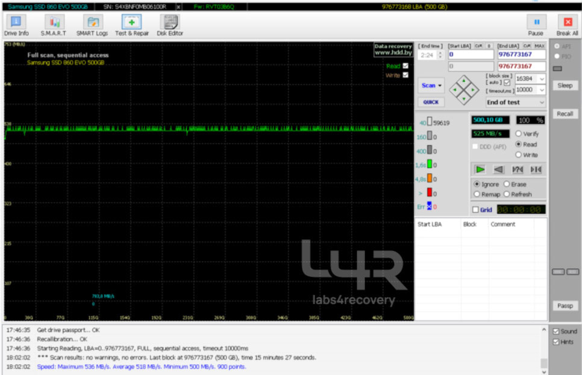Screen dimensions: 582x375
Task: Click the down arrow in the direction diamond
Action: tap(463, 99)
